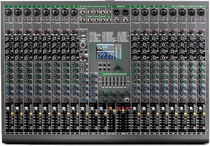Click the red gain knob on channel 4
Image resolution: width=210 pixels, height=146 pixels.
click(35, 32)
